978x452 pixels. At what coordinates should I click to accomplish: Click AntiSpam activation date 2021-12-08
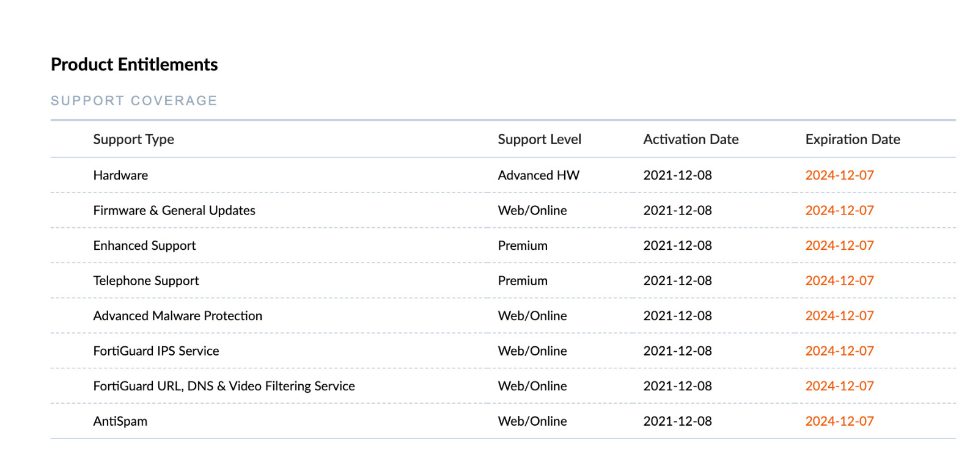[x=678, y=421]
